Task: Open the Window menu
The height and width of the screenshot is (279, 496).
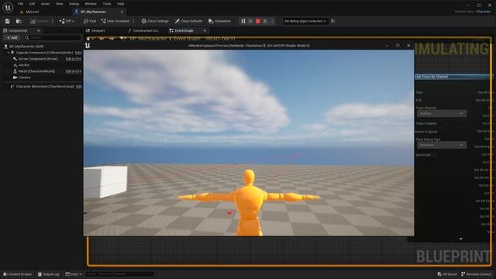Action: click(x=91, y=4)
